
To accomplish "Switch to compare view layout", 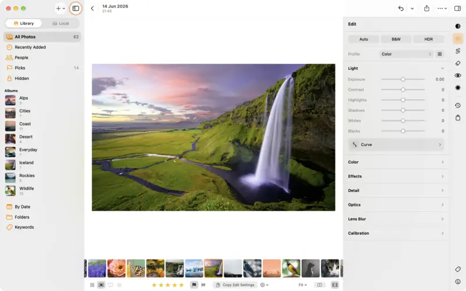I will pyautogui.click(x=110, y=285).
